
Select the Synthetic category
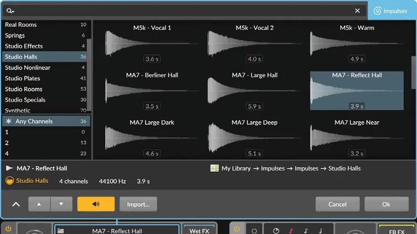(46, 110)
